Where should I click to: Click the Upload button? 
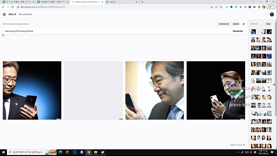[x=236, y=24]
